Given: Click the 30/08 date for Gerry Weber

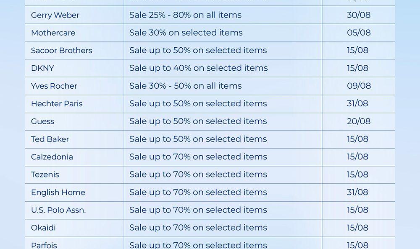Looking at the screenshot, I should 358,15.
